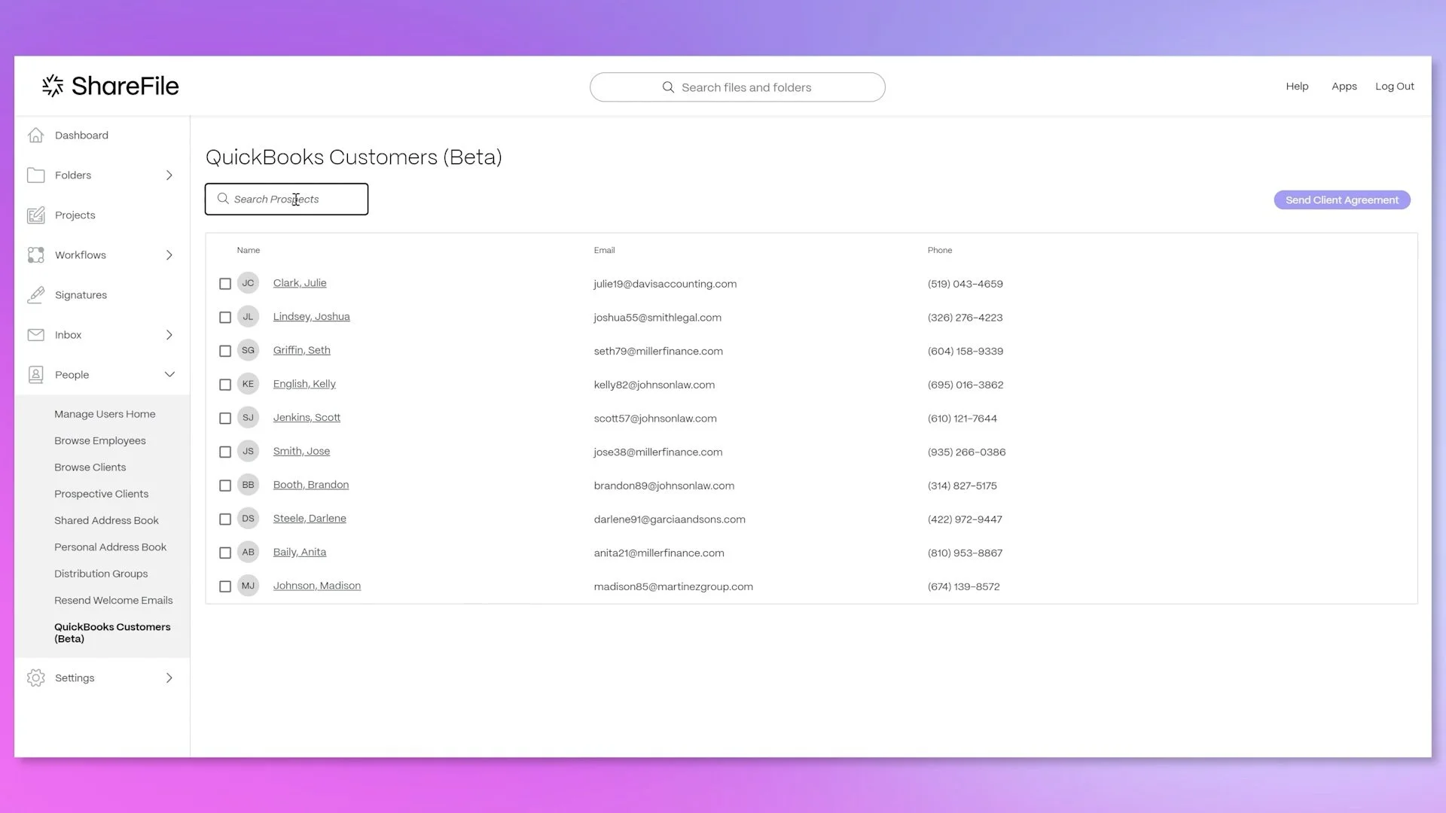Click the Projects icon in sidebar

tap(35, 215)
